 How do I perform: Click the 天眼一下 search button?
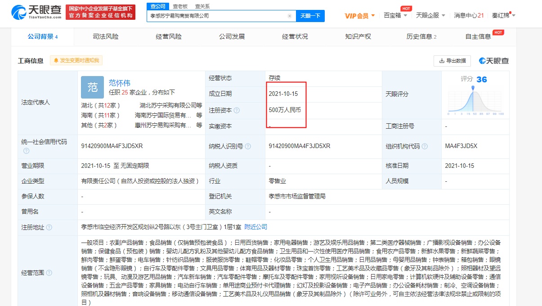click(310, 16)
